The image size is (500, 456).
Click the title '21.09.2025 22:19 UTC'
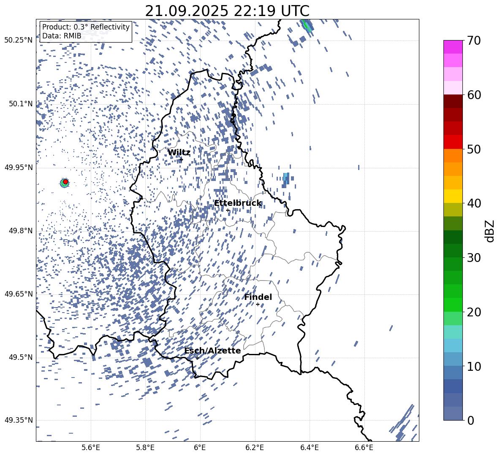point(227,11)
